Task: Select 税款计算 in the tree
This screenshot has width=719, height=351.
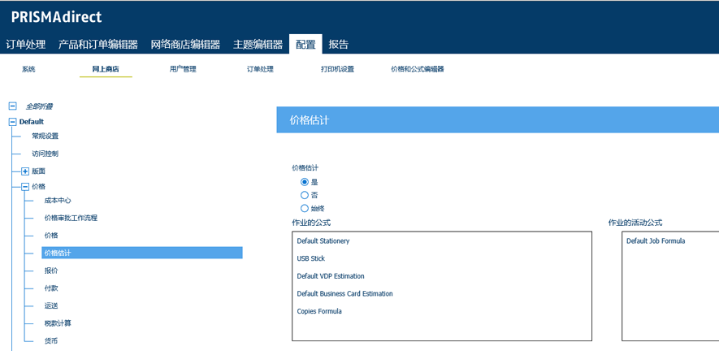Action: (x=58, y=323)
